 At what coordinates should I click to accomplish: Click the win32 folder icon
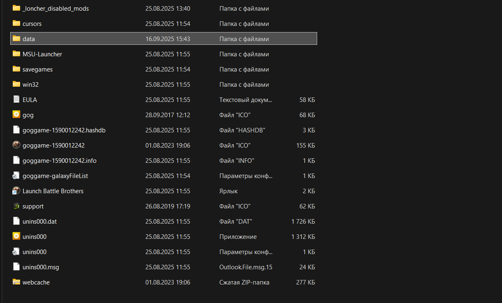click(x=16, y=84)
